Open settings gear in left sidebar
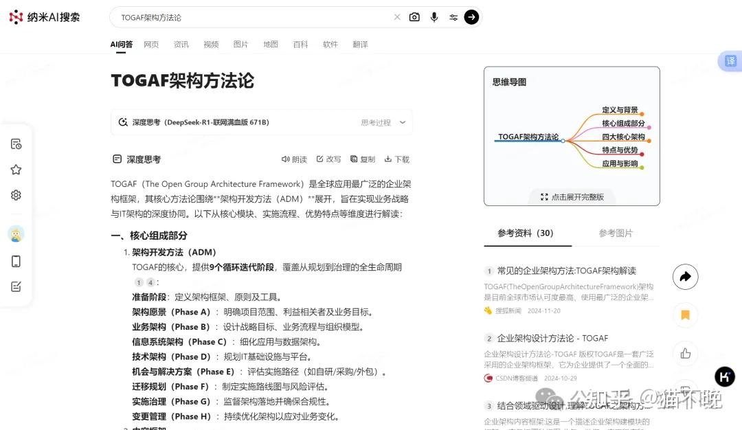 (x=16, y=195)
